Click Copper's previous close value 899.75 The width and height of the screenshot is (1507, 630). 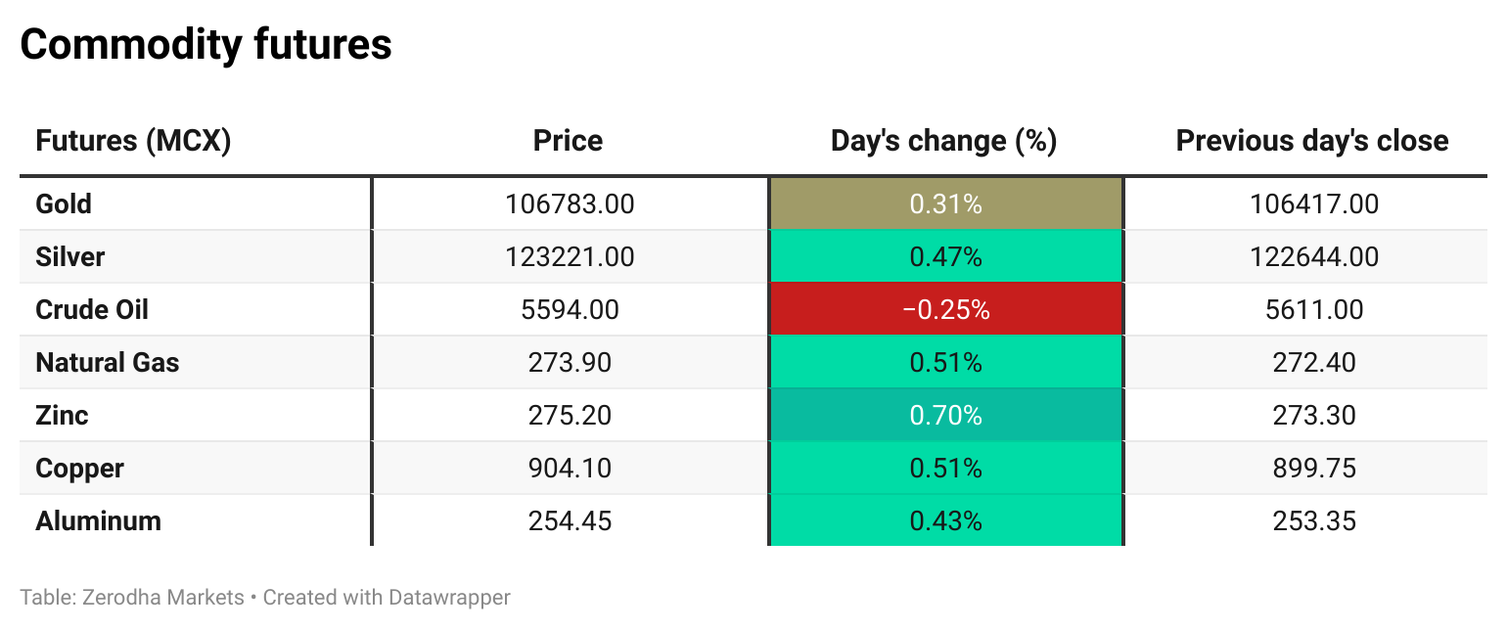(x=1314, y=469)
